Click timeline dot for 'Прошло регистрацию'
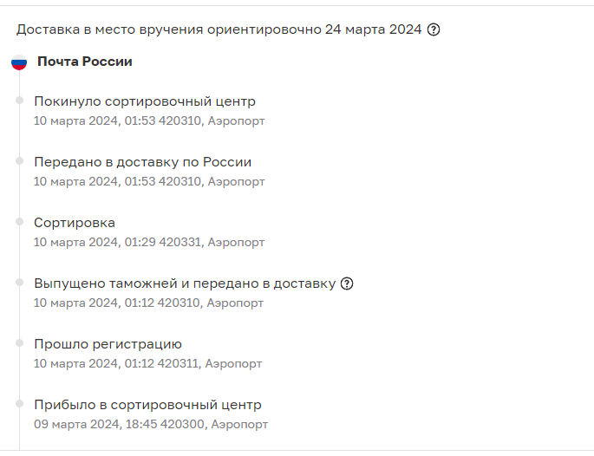 [19, 342]
